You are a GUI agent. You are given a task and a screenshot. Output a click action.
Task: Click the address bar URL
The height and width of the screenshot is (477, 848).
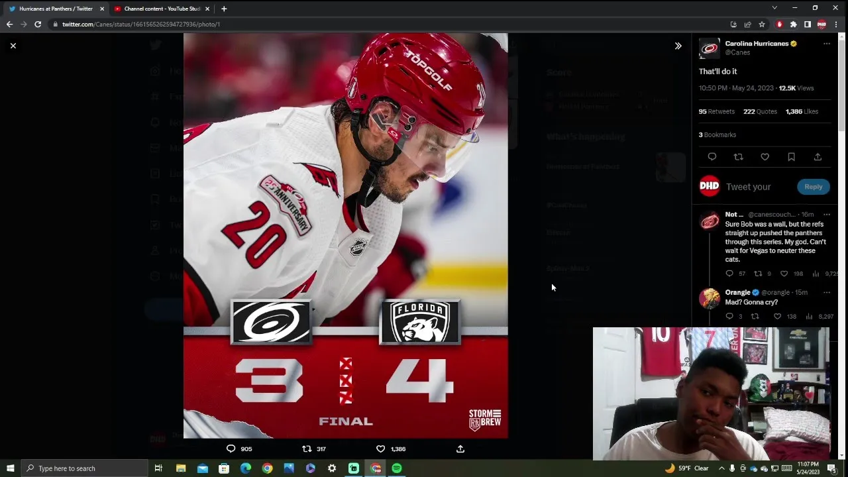pos(141,24)
